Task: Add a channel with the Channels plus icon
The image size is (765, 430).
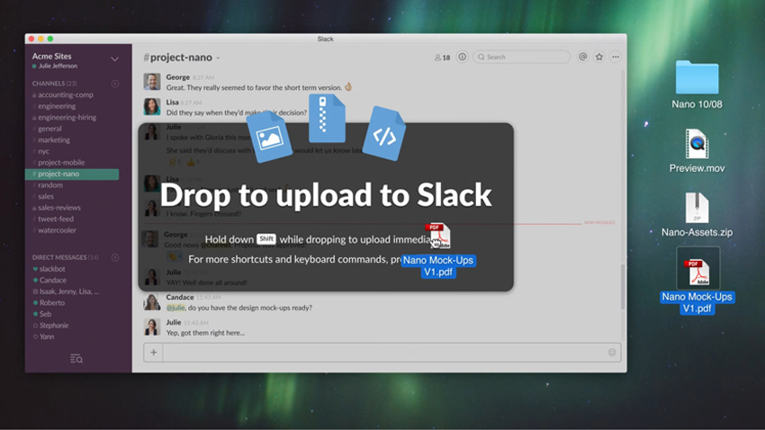Action: coord(115,84)
